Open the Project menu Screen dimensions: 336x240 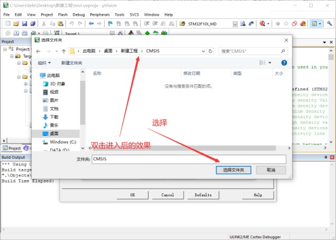[x=47, y=15]
